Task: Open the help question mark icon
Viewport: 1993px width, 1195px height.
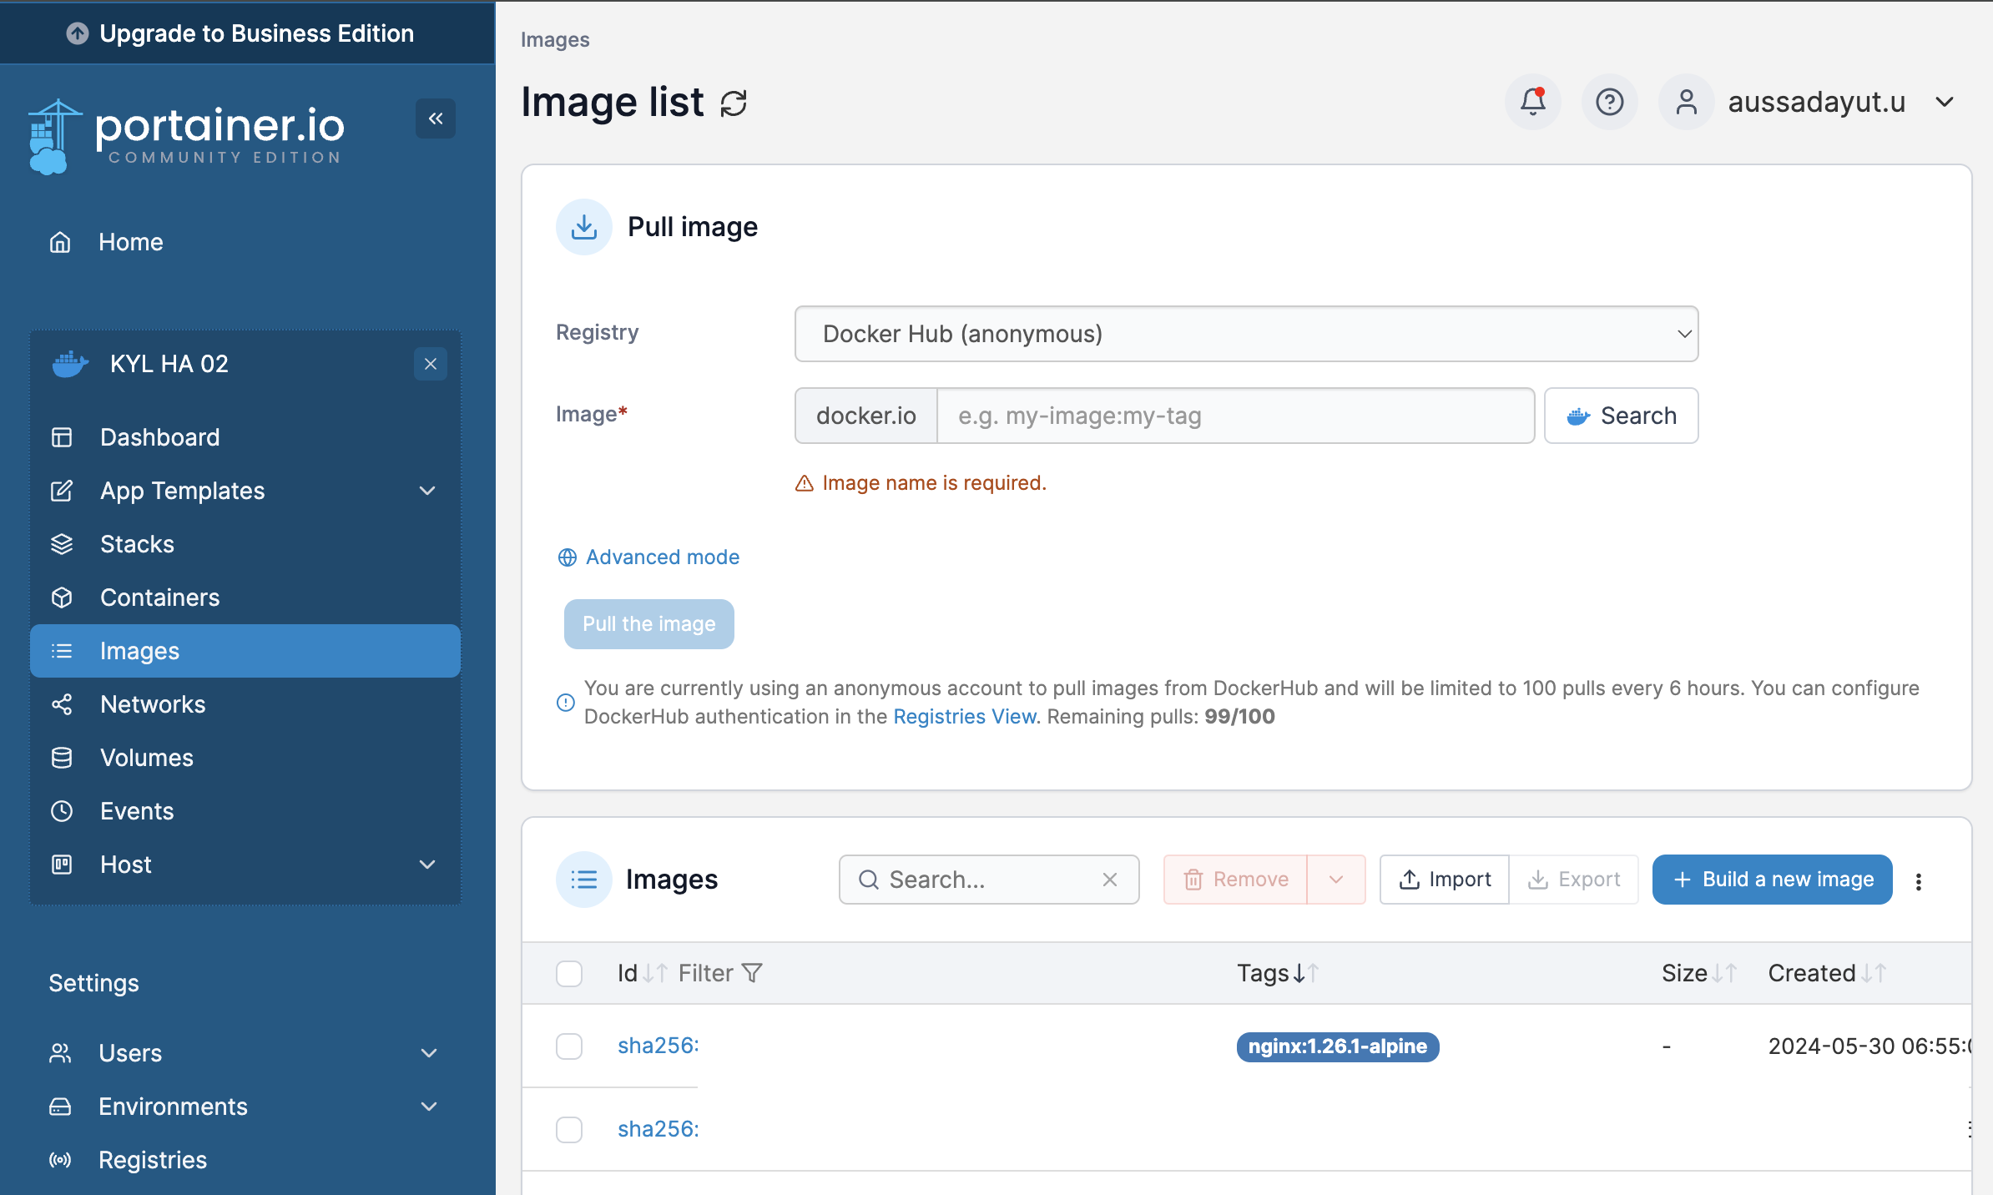Action: point(1609,102)
